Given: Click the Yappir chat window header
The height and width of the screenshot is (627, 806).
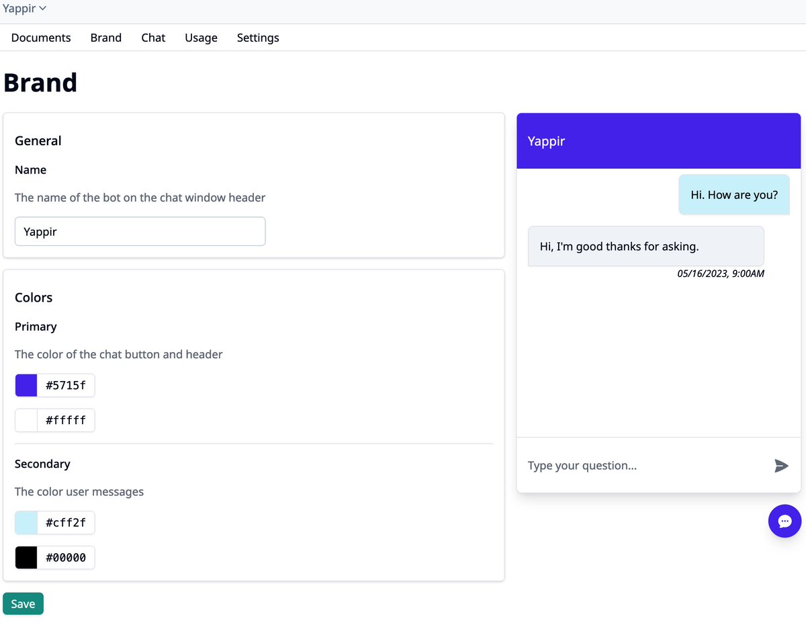Looking at the screenshot, I should tap(659, 141).
